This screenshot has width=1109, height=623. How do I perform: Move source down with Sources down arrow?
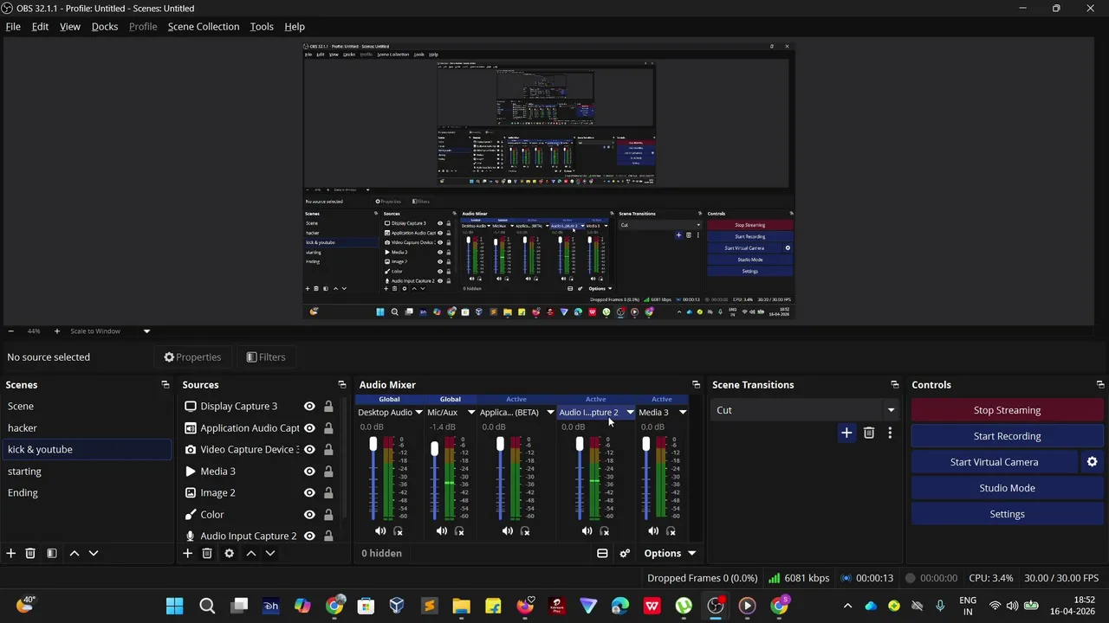click(x=270, y=553)
